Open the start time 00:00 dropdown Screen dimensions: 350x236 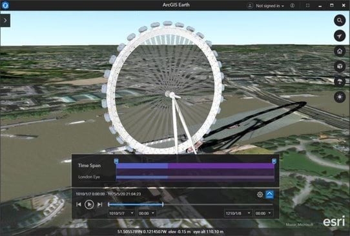coord(147,213)
